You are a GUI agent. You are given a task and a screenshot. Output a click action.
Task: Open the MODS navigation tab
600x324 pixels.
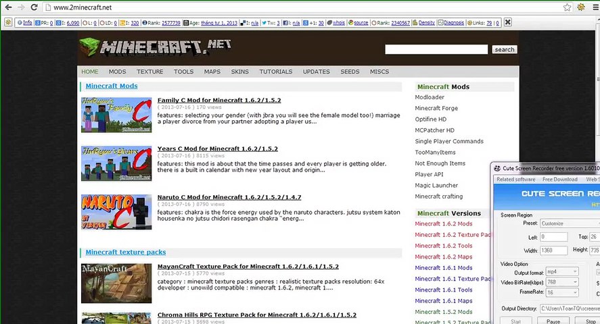click(117, 72)
